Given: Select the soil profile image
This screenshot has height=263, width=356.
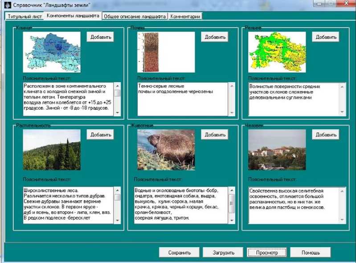Looking at the screenshot, I should point(166,52).
